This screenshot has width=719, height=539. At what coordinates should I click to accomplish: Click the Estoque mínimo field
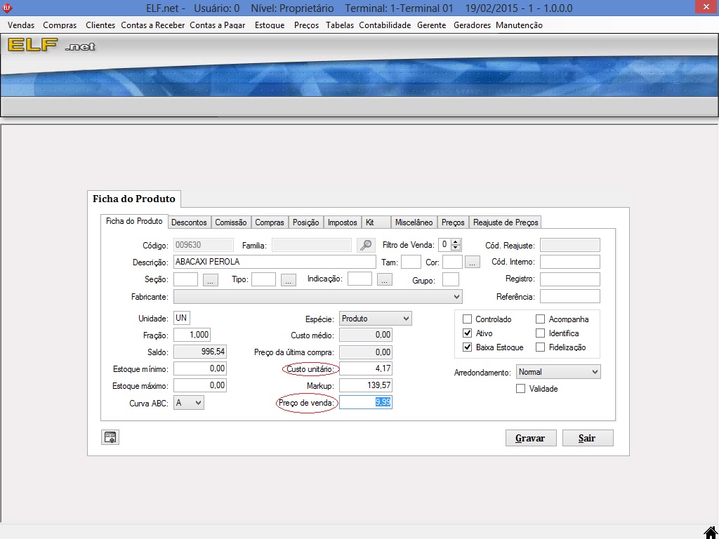pyautogui.click(x=200, y=368)
